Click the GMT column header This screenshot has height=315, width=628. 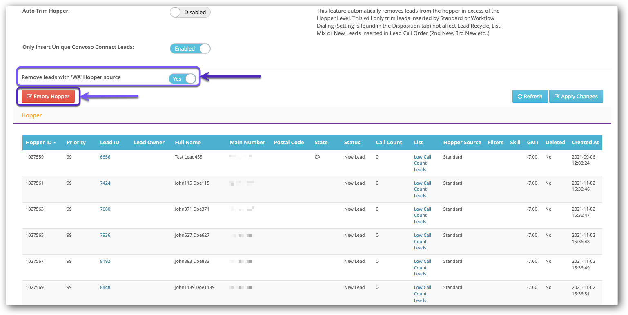[x=533, y=143]
